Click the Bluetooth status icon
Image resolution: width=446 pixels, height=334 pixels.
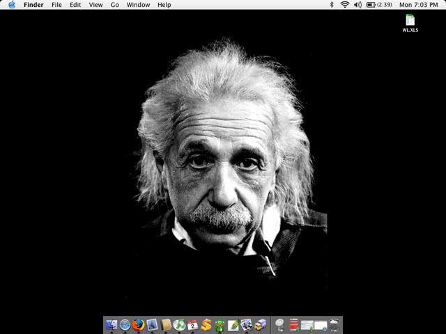(x=332, y=5)
